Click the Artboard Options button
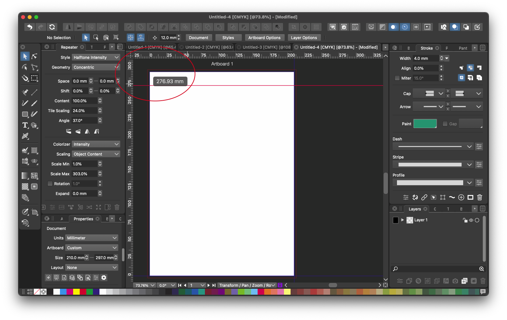507x320 pixels. [x=264, y=38]
